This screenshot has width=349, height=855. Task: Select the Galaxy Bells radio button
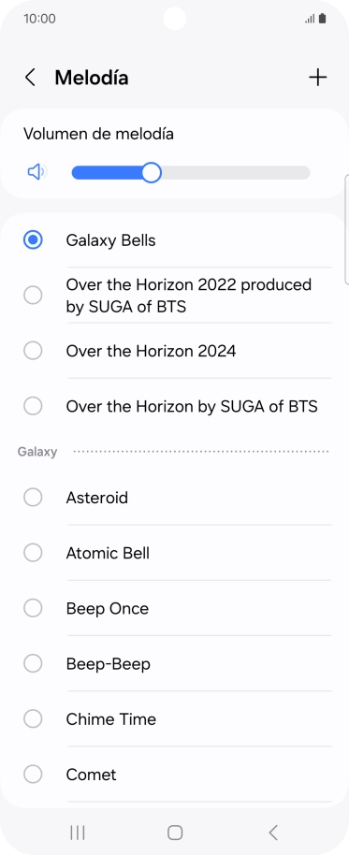click(x=33, y=239)
